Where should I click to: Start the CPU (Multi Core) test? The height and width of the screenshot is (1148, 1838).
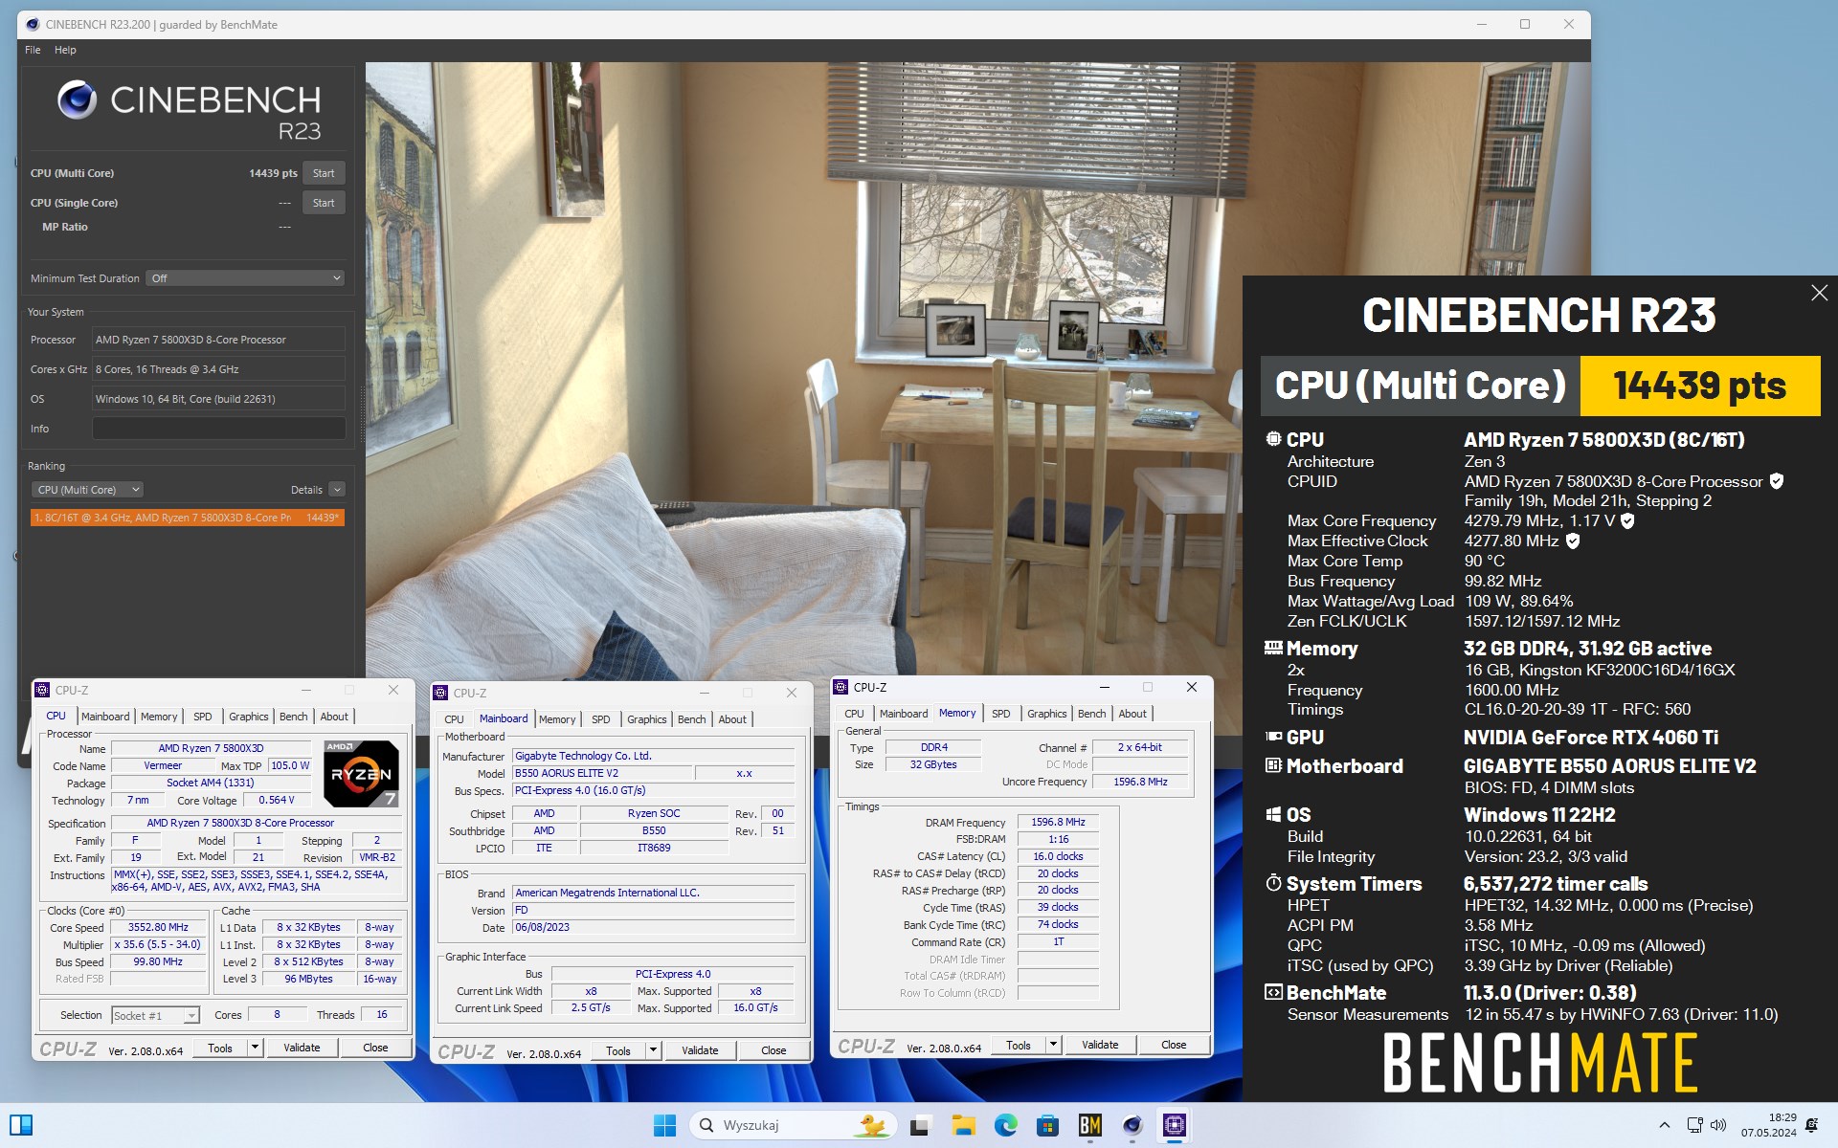click(x=324, y=173)
